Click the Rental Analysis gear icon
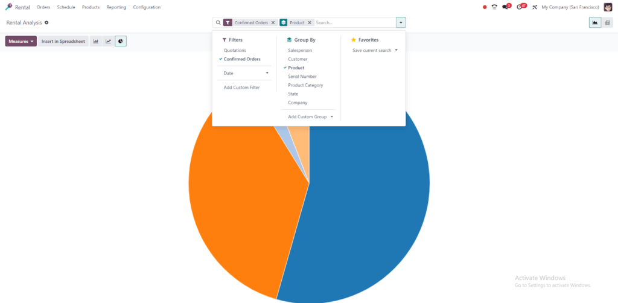The height and width of the screenshot is (303, 618). tap(46, 22)
